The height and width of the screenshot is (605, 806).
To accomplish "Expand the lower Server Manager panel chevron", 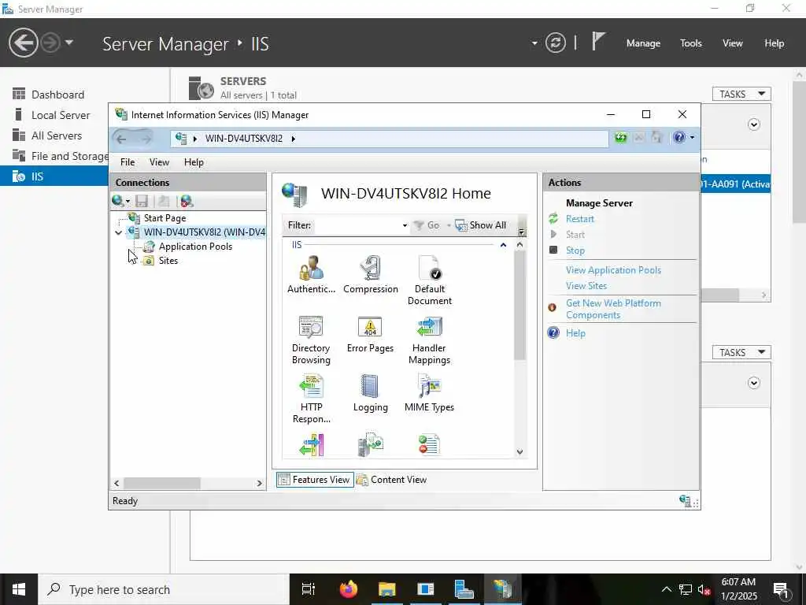I will pos(753,383).
